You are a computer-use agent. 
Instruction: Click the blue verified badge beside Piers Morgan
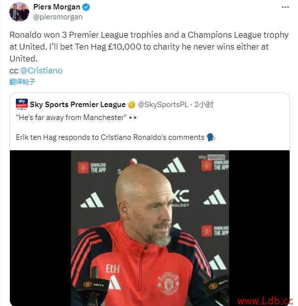click(86, 7)
